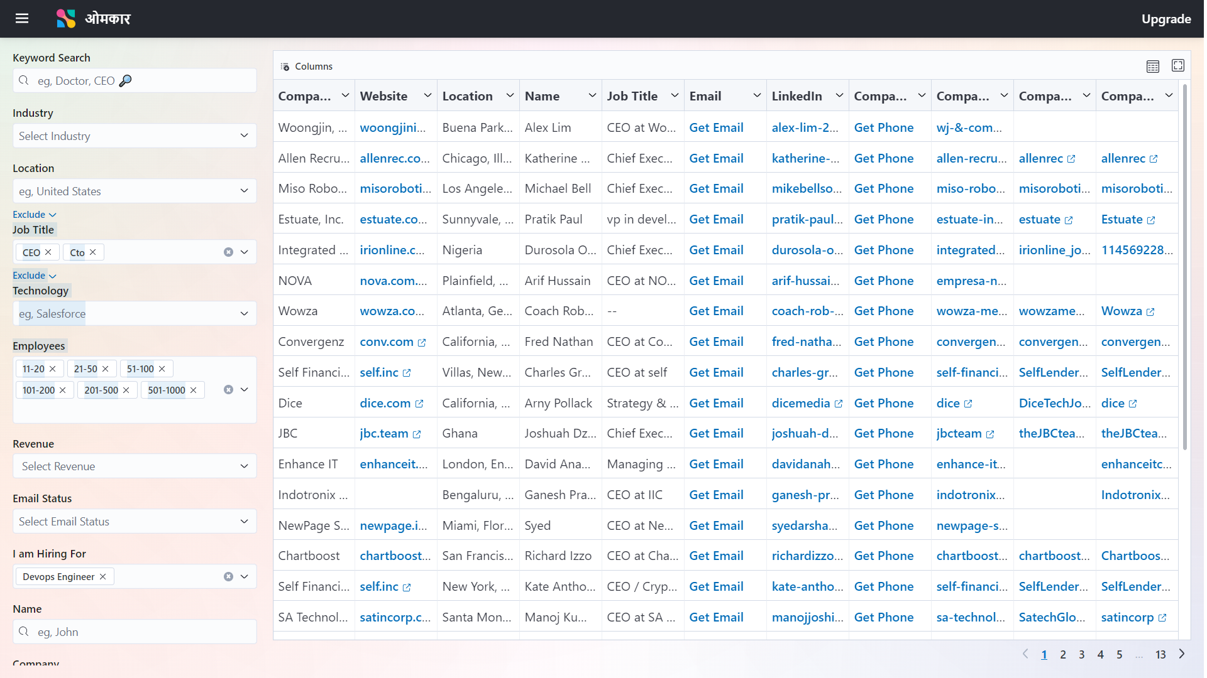
Task: Open LinkedIn column header menu
Action: (x=839, y=95)
